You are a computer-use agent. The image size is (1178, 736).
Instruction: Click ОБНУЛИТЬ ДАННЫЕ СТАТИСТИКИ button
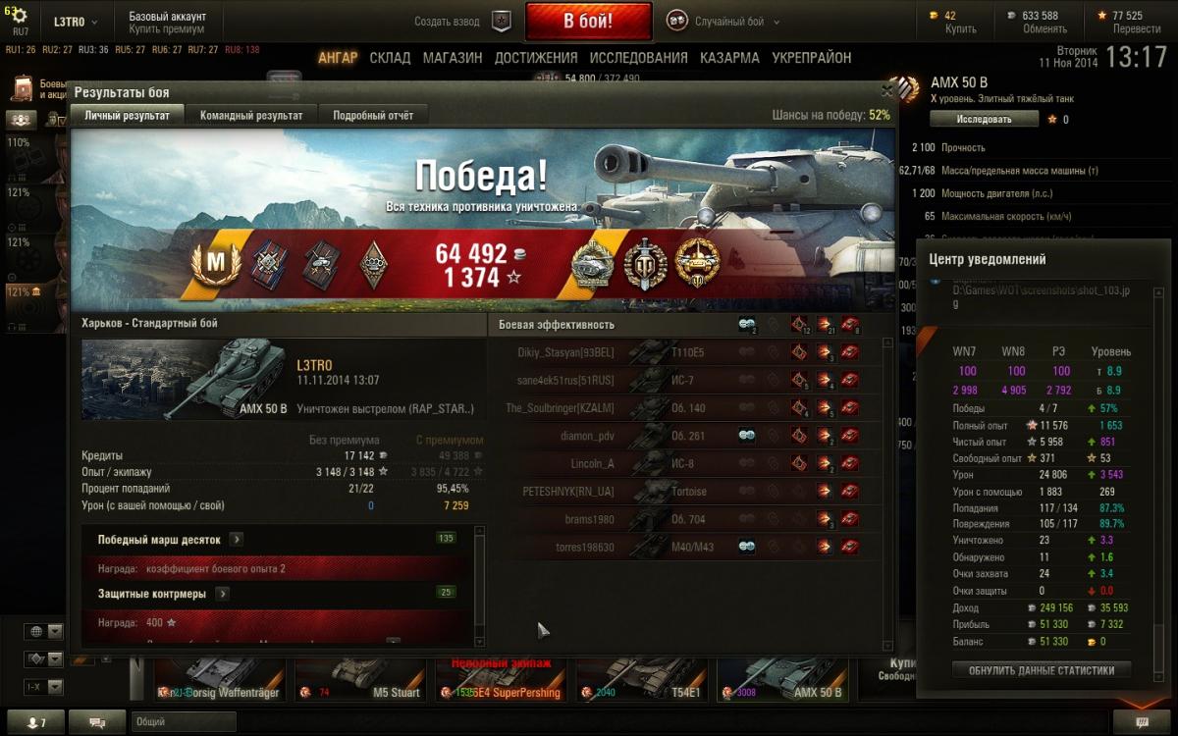pyautogui.click(x=1042, y=671)
